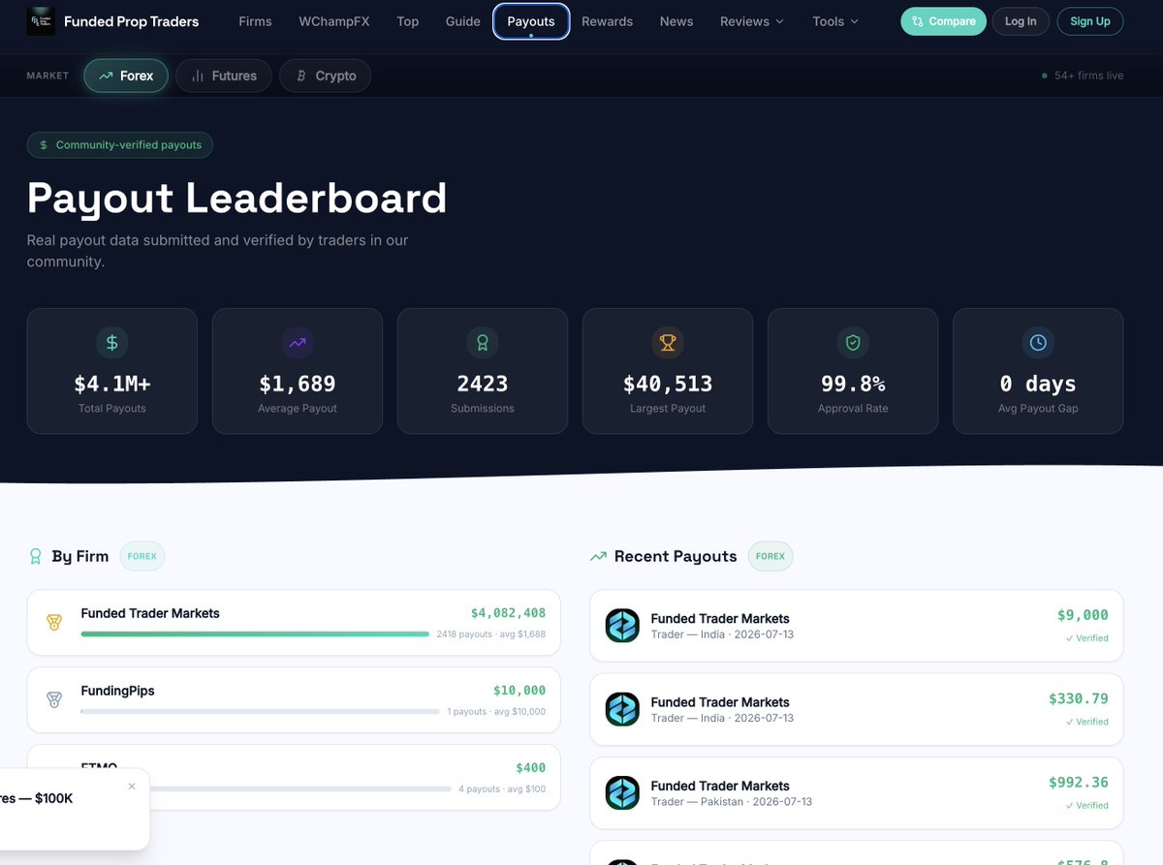Viewport: 1163px width, 865px height.
Task: Click the ribbon icon next to By Firm heading
Action: point(36,556)
